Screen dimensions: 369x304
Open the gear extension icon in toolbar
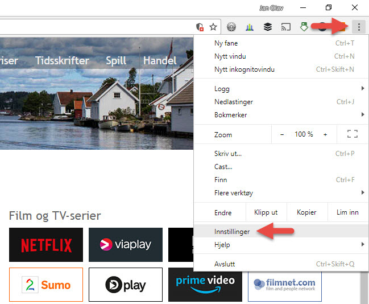pos(231,27)
